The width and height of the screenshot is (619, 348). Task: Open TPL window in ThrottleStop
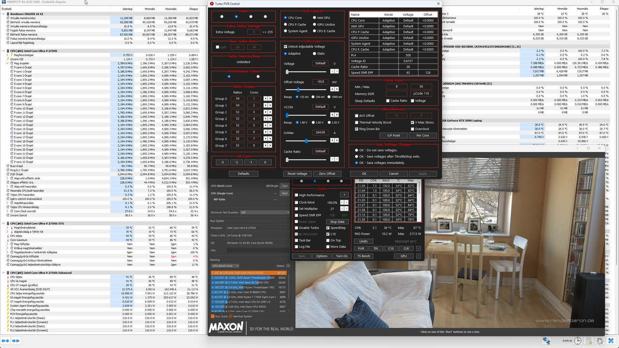376,248
